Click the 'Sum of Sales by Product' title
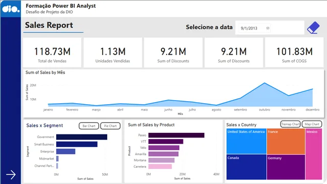Image resolution: width=327 pixels, height=184 pixels. [x=151, y=125]
